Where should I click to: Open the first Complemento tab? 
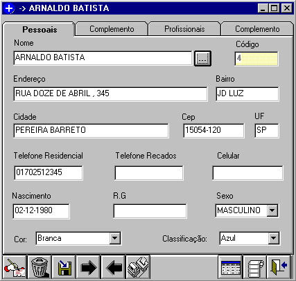pyautogui.click(x=112, y=29)
